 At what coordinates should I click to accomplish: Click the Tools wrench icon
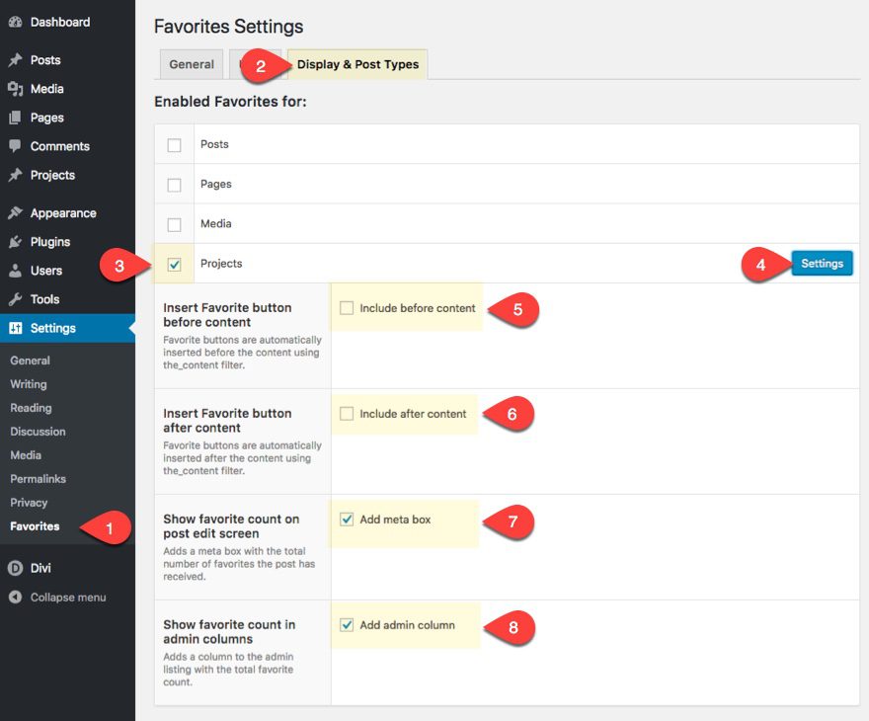tap(16, 299)
